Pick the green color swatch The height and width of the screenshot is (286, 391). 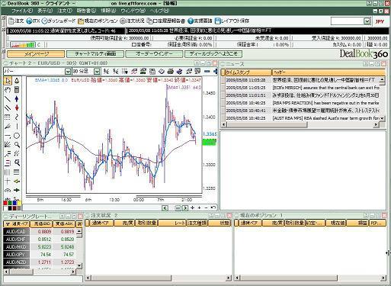click(9, 203)
